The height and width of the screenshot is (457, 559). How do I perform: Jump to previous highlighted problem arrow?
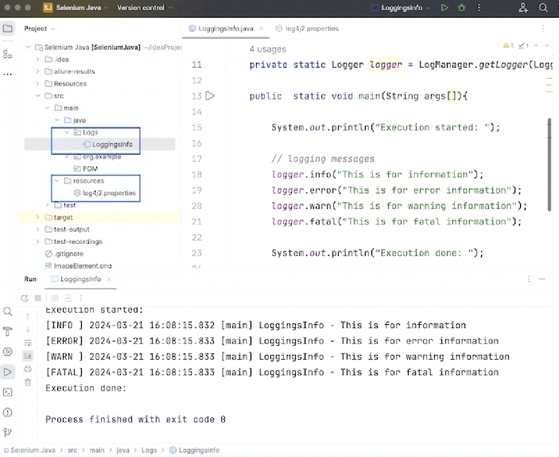(536, 45)
